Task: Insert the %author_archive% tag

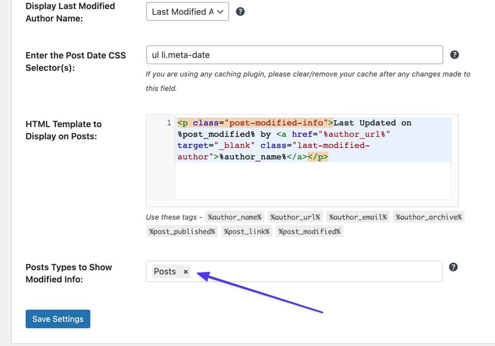Action: (429, 216)
